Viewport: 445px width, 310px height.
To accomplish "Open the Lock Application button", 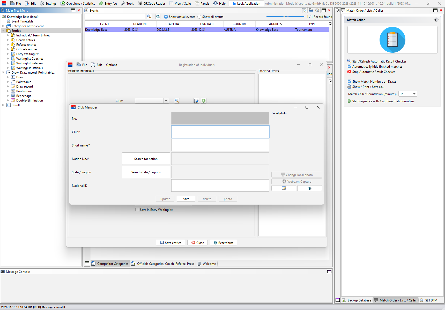I will click(246, 3).
